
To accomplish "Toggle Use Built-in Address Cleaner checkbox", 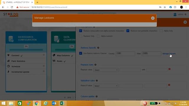I will click(81, 53).
